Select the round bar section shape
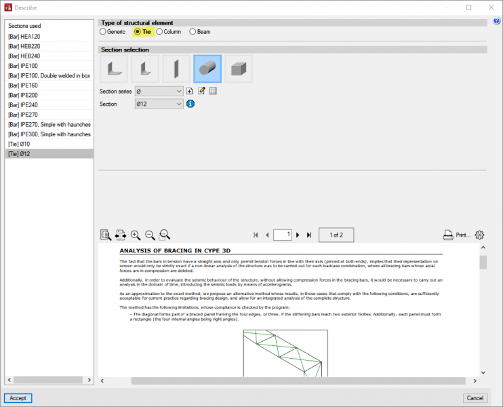This screenshot has height=407, width=503. [x=207, y=69]
